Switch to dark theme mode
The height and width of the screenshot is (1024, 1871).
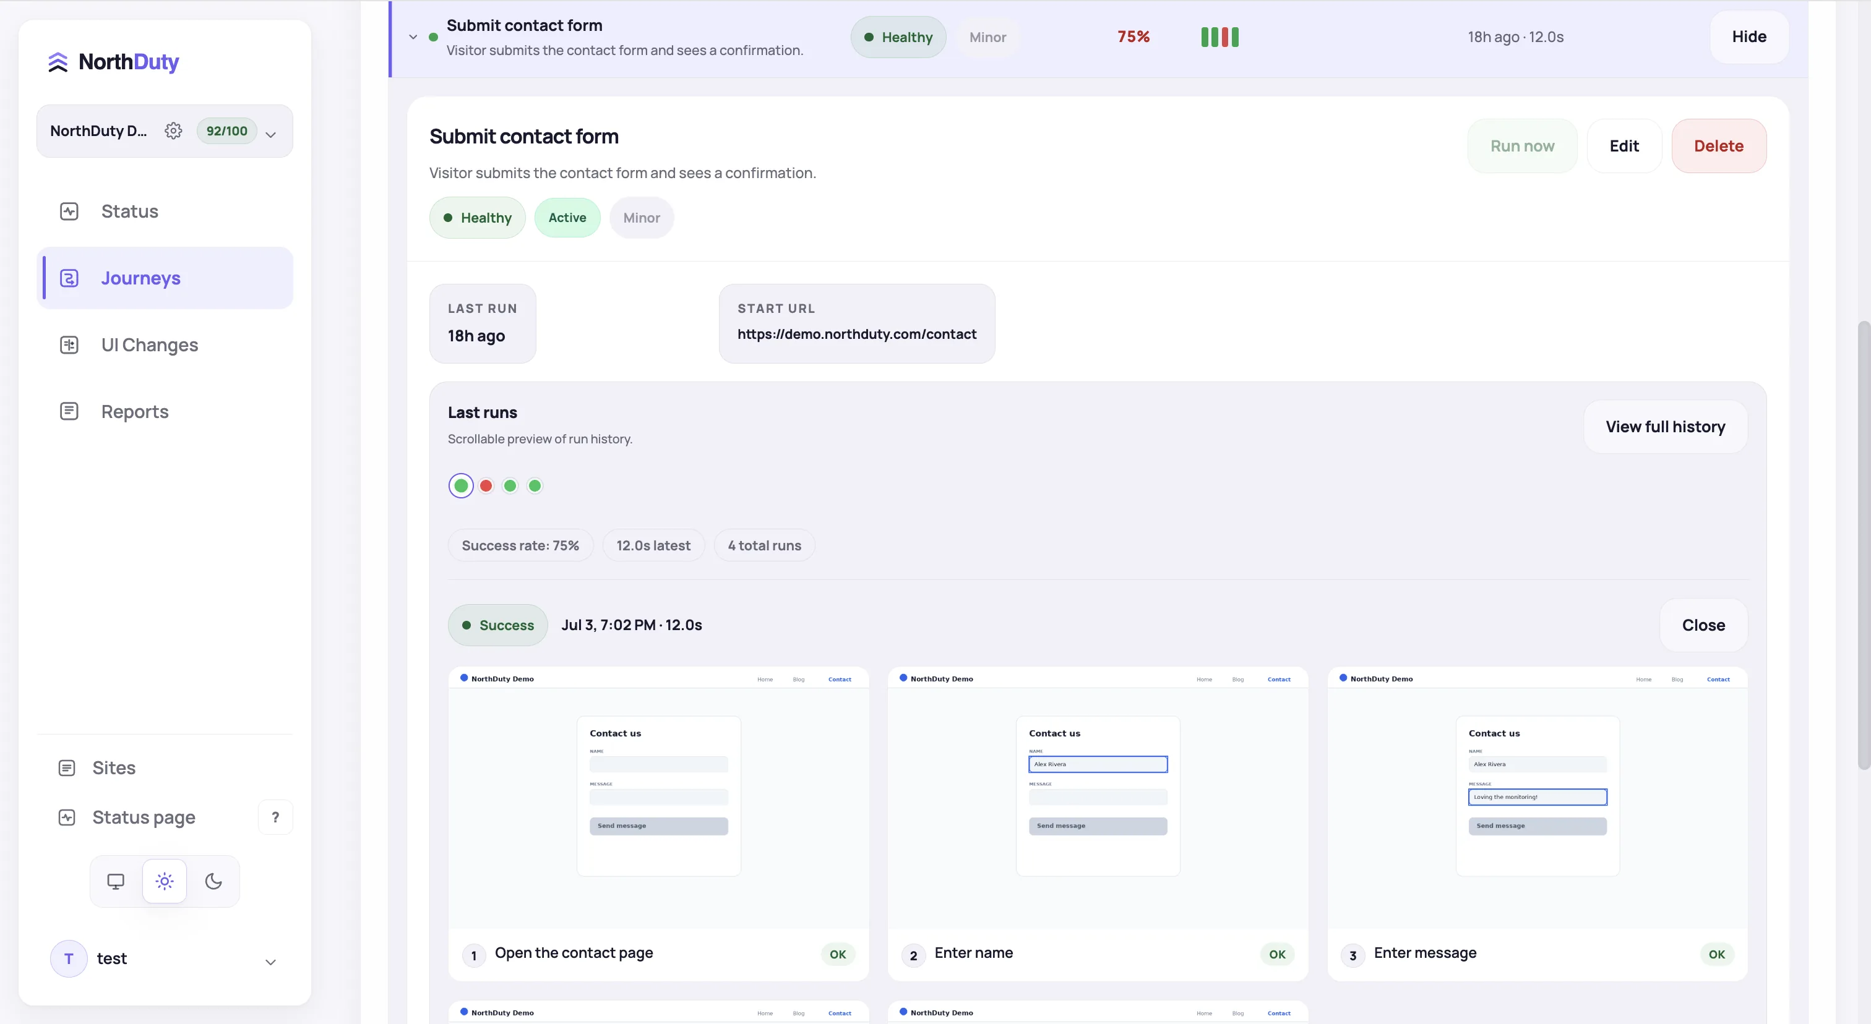coord(213,881)
